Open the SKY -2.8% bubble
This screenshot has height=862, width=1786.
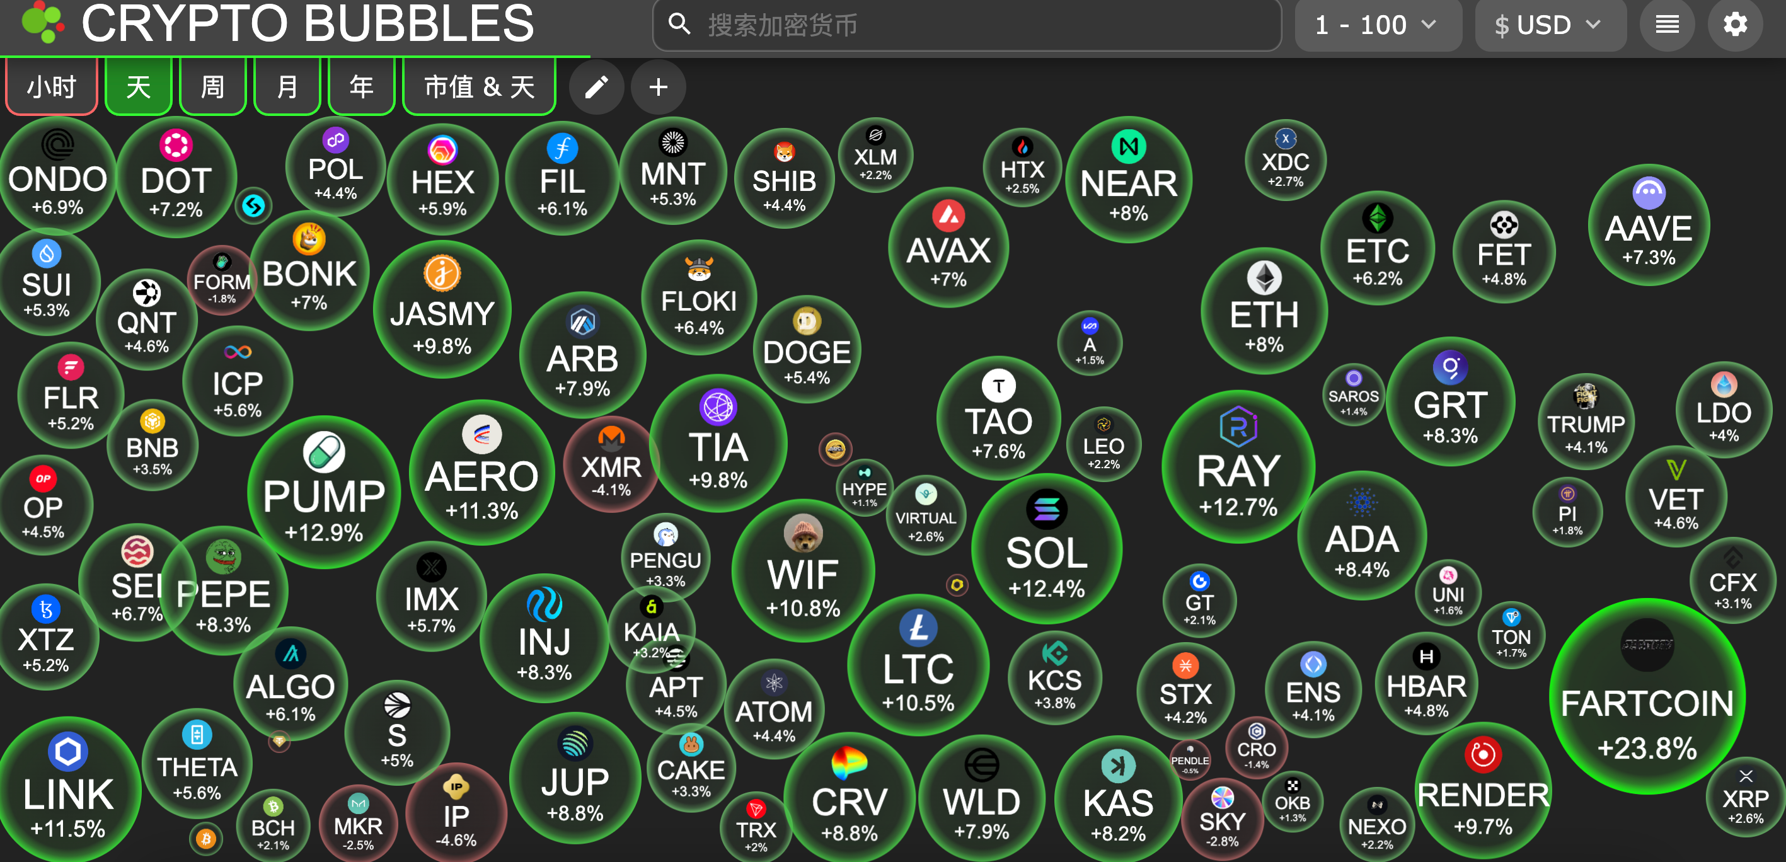1221,819
